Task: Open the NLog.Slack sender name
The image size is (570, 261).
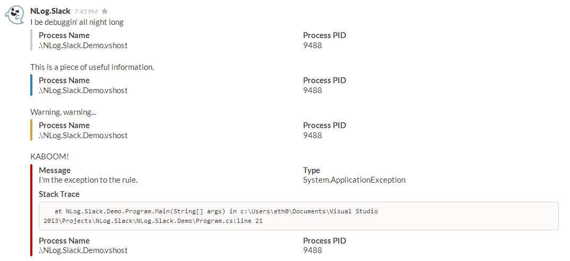Action: [50, 11]
